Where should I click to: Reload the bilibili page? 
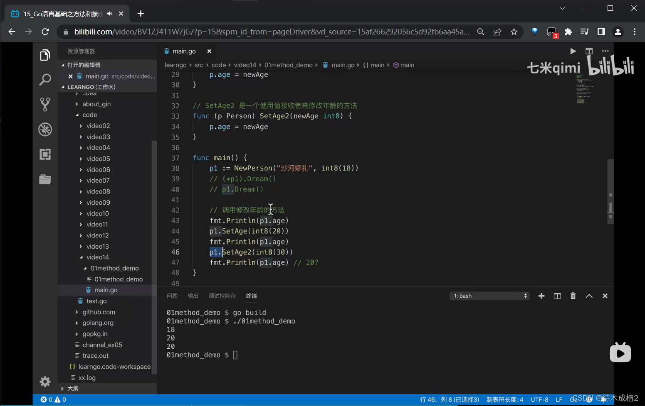click(x=45, y=32)
